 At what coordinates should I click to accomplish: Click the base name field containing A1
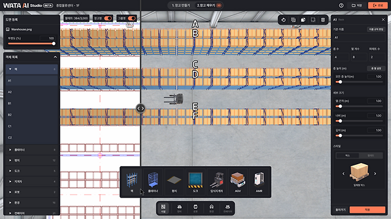(x=359, y=37)
